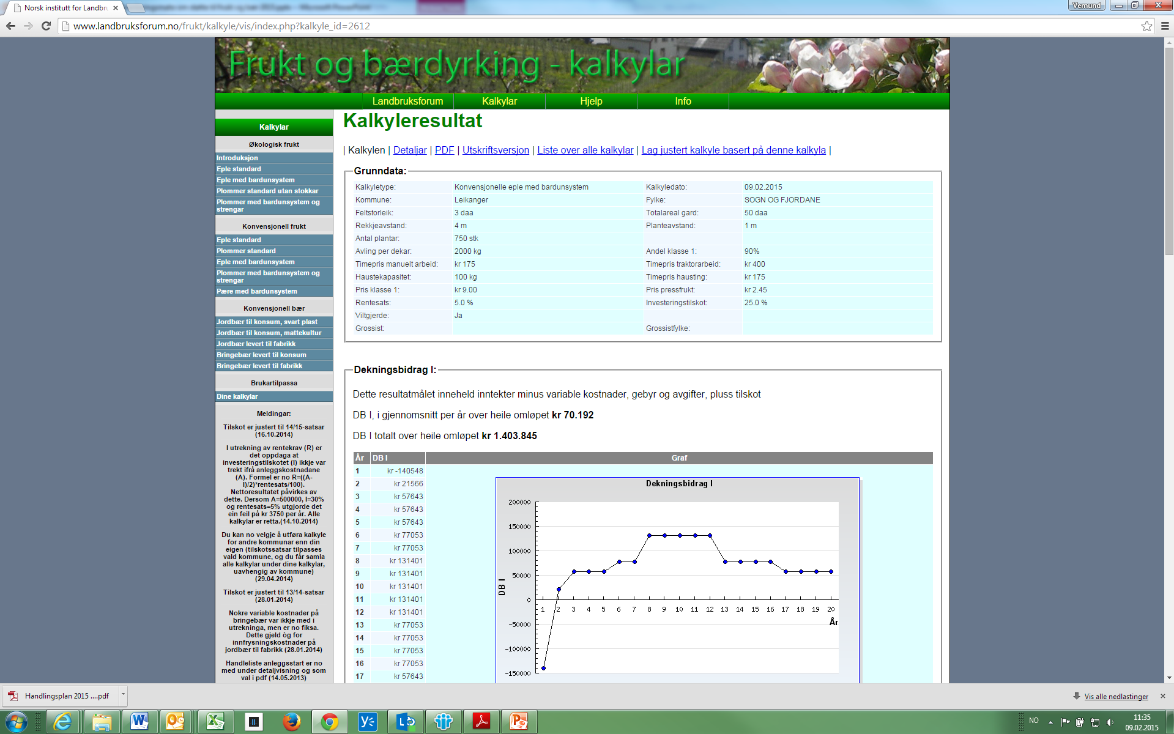Click the clock in system tray
Screen dimensions: 1174x734
click(1142, 722)
